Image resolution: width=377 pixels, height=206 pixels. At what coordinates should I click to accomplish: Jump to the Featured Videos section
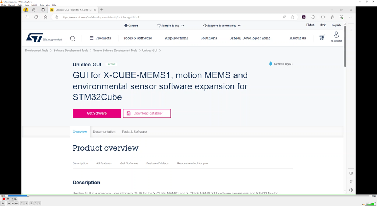(x=158, y=163)
